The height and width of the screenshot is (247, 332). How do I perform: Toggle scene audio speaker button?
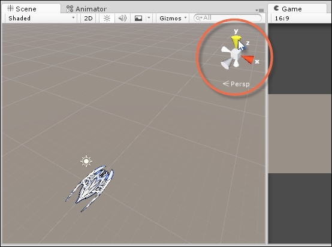click(122, 18)
